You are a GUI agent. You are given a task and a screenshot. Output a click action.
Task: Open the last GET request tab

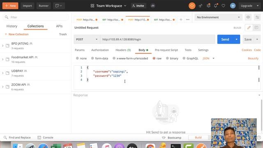[x=164, y=20]
